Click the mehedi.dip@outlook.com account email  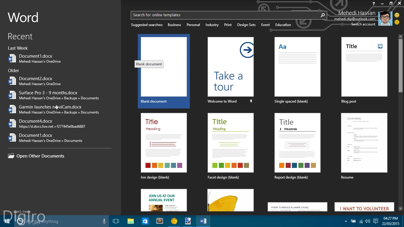[x=355, y=19]
